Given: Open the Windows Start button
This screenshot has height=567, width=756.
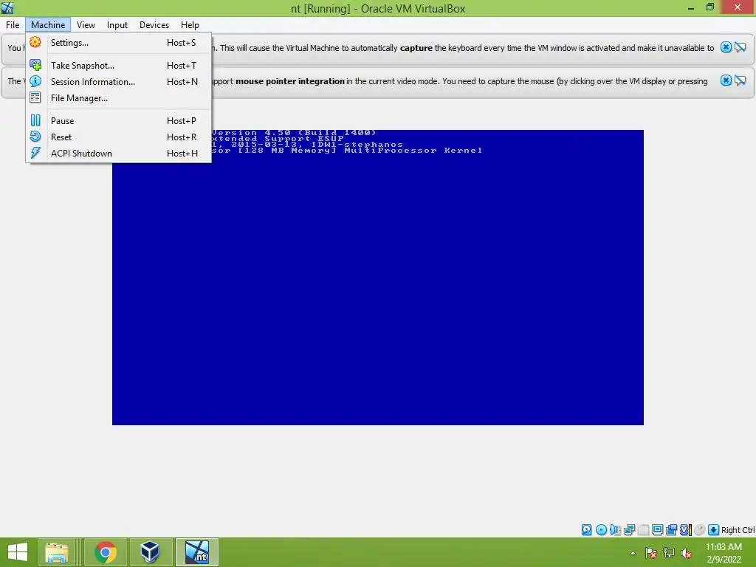Looking at the screenshot, I should click(18, 552).
